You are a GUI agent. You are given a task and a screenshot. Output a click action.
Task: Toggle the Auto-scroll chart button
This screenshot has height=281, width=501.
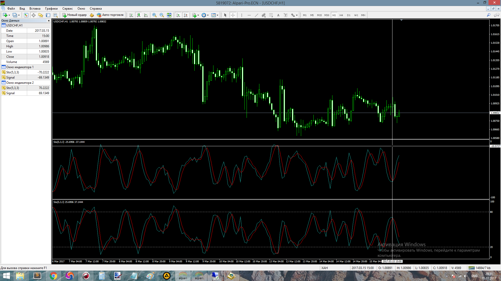click(178, 15)
